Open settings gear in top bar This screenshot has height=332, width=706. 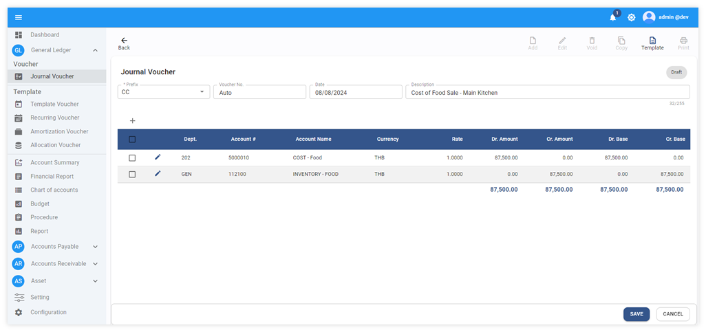point(631,17)
